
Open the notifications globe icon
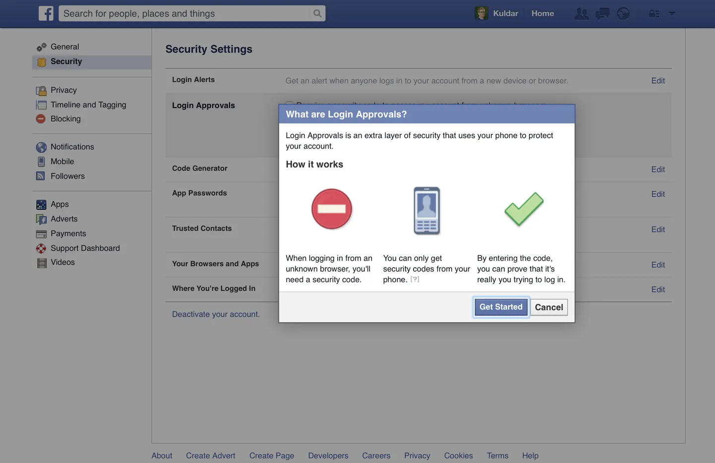pos(623,13)
